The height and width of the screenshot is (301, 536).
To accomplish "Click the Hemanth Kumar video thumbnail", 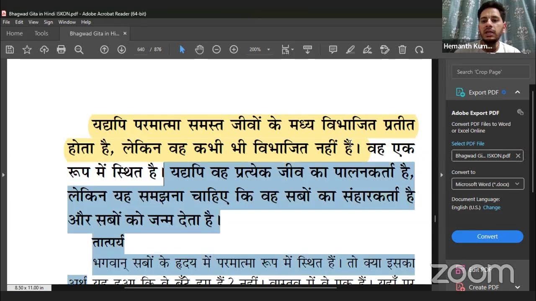I will [489, 26].
